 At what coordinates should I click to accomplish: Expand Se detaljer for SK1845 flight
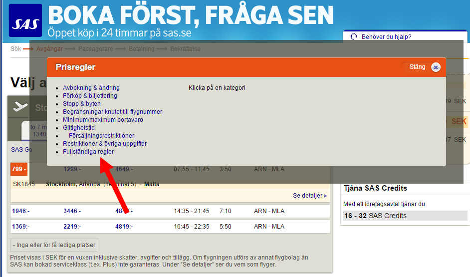coord(310,196)
